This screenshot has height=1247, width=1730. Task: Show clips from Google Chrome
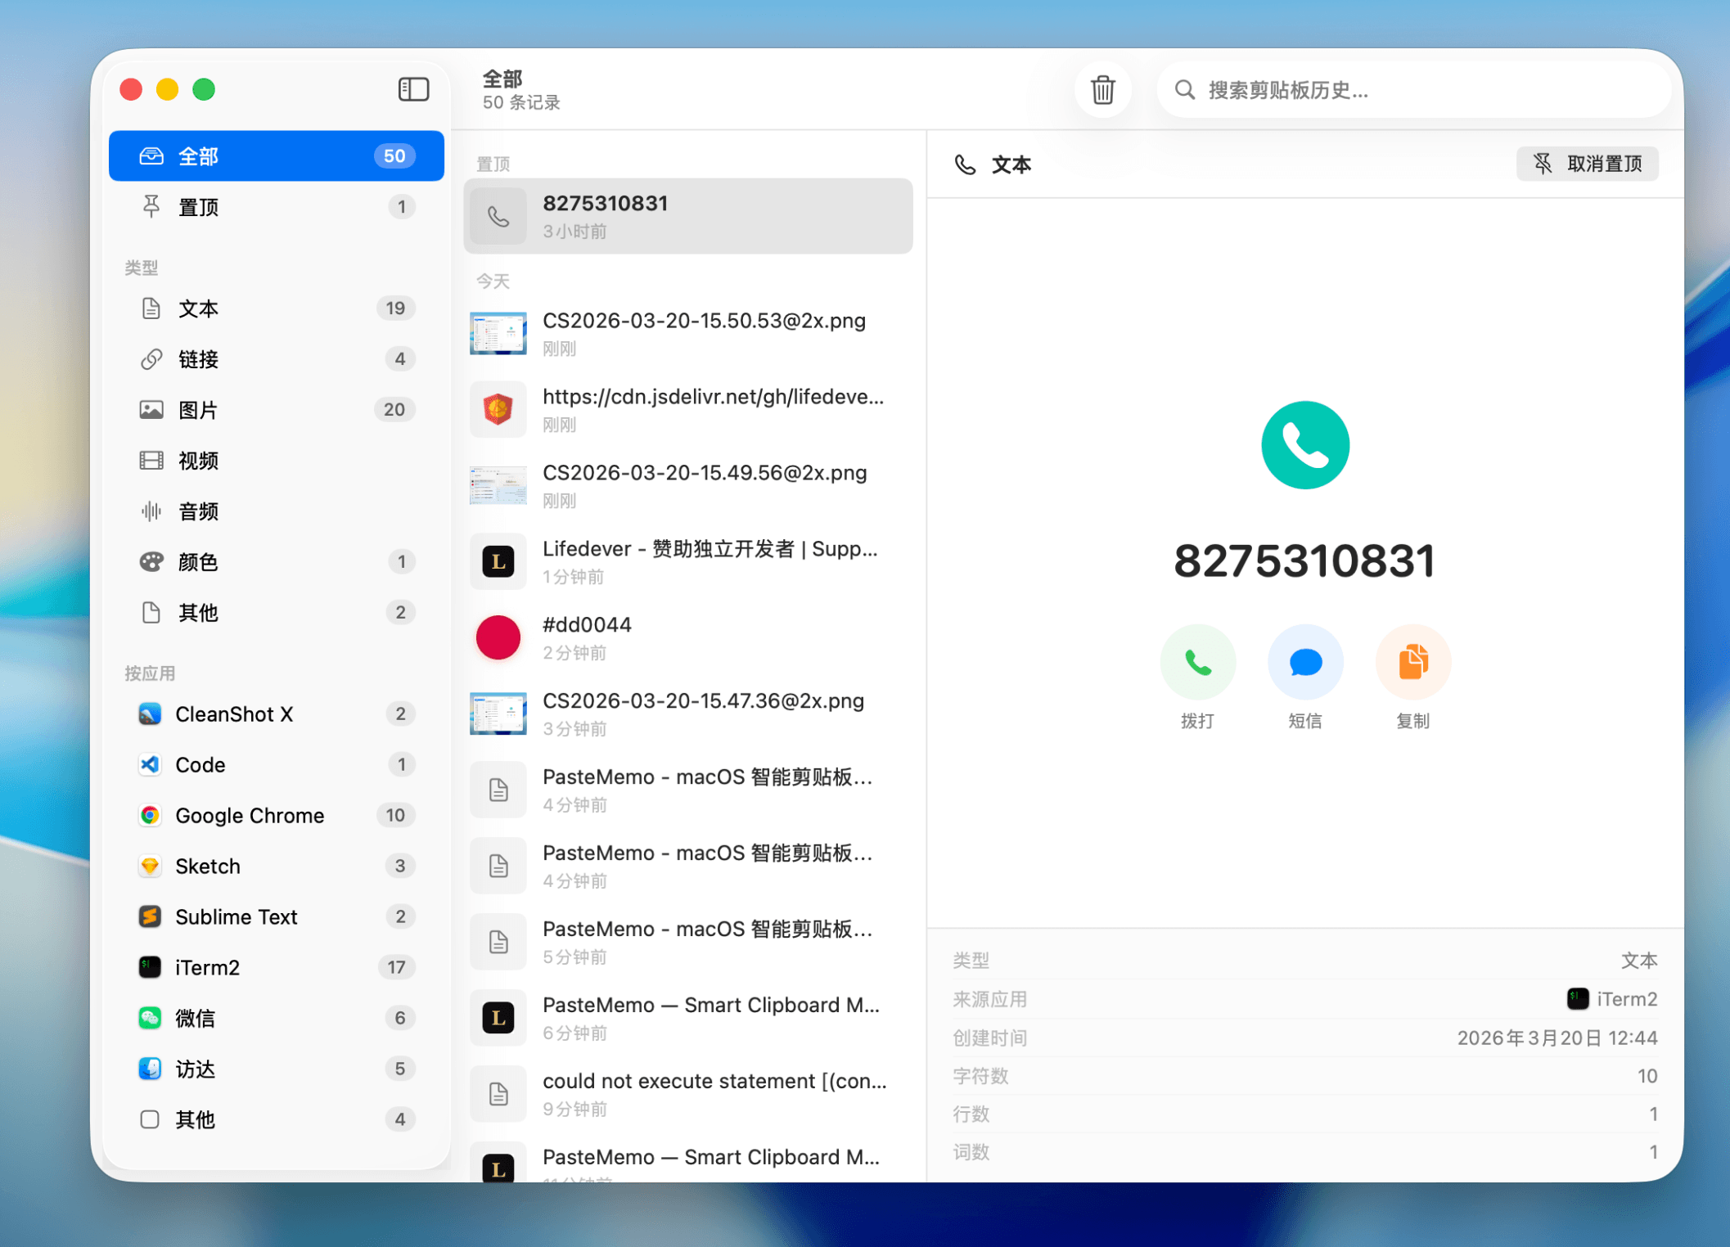tap(277, 815)
